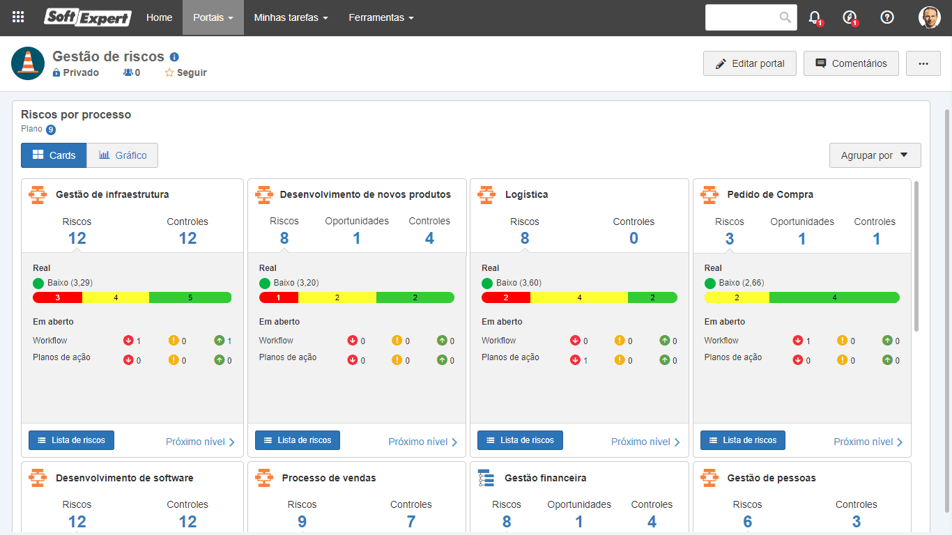Screen dimensions: 952x535
Task: Click red segment of Gestão de infraestrutura risk bar
Action: [58, 297]
